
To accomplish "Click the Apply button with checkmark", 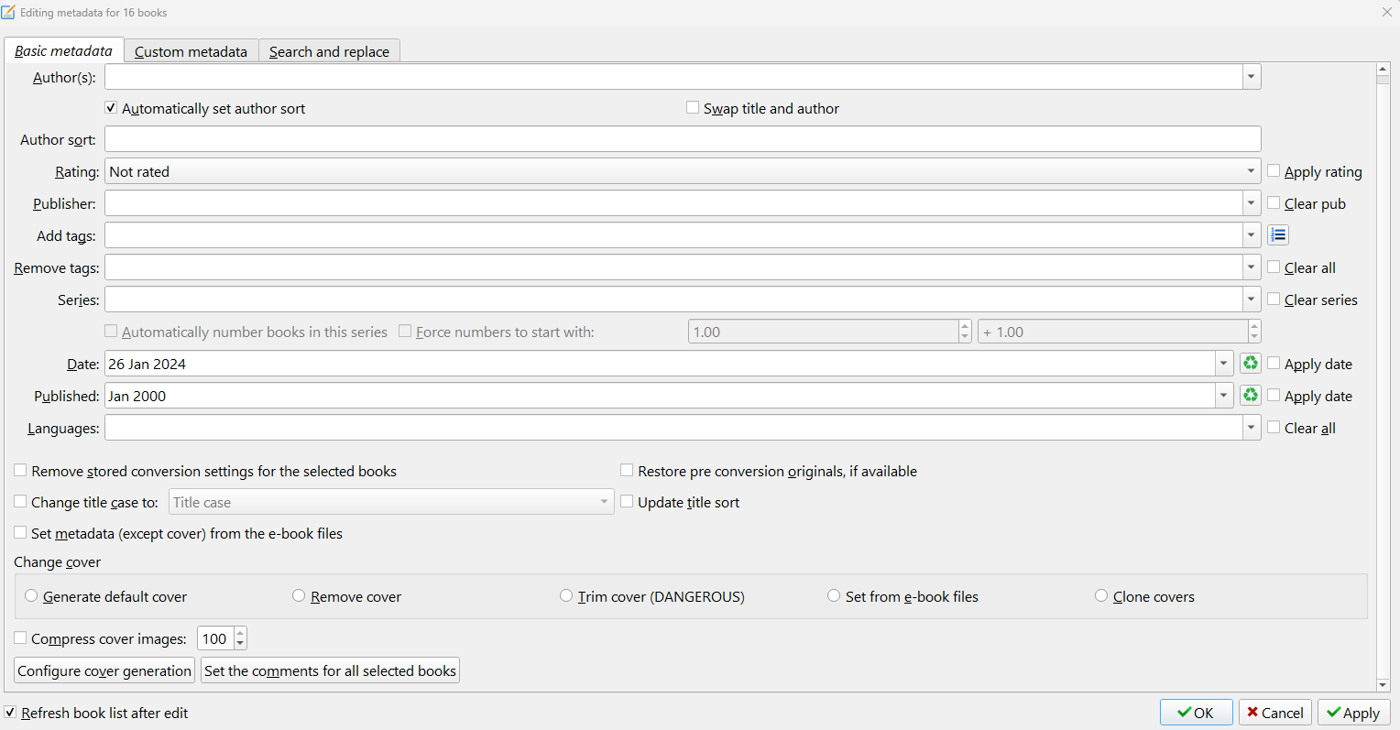I will [1353, 713].
